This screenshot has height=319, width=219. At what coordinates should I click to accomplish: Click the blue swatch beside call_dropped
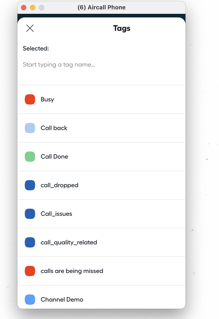point(30,185)
